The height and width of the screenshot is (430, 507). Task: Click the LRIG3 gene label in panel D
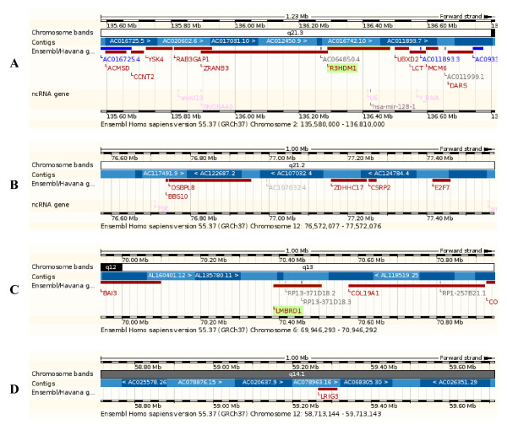pos(330,396)
